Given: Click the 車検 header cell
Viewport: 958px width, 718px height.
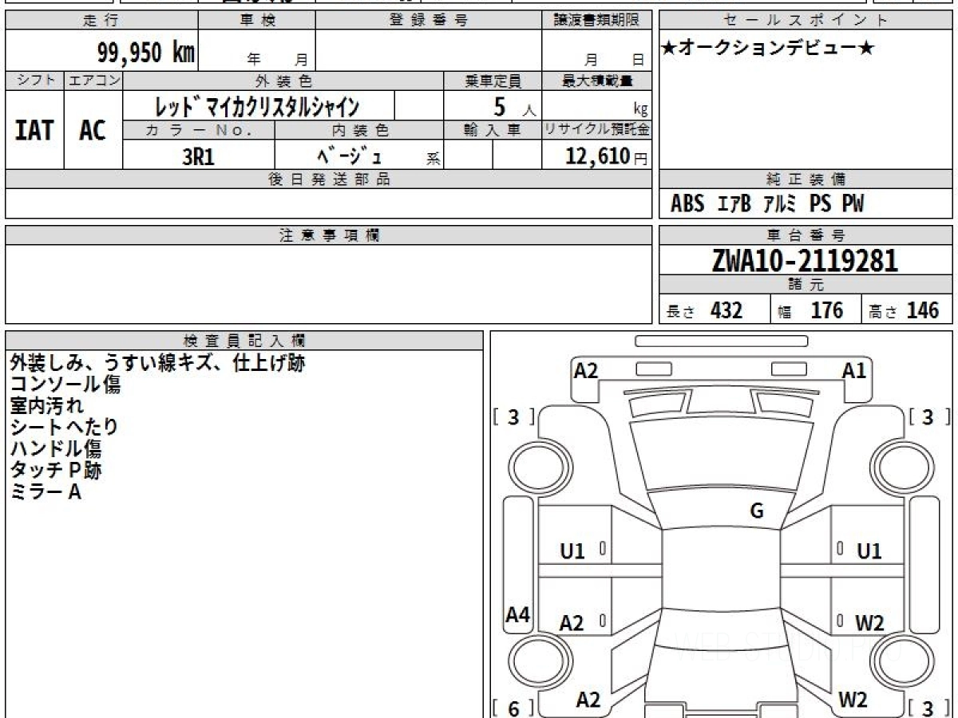Looking at the screenshot, I should [x=257, y=21].
